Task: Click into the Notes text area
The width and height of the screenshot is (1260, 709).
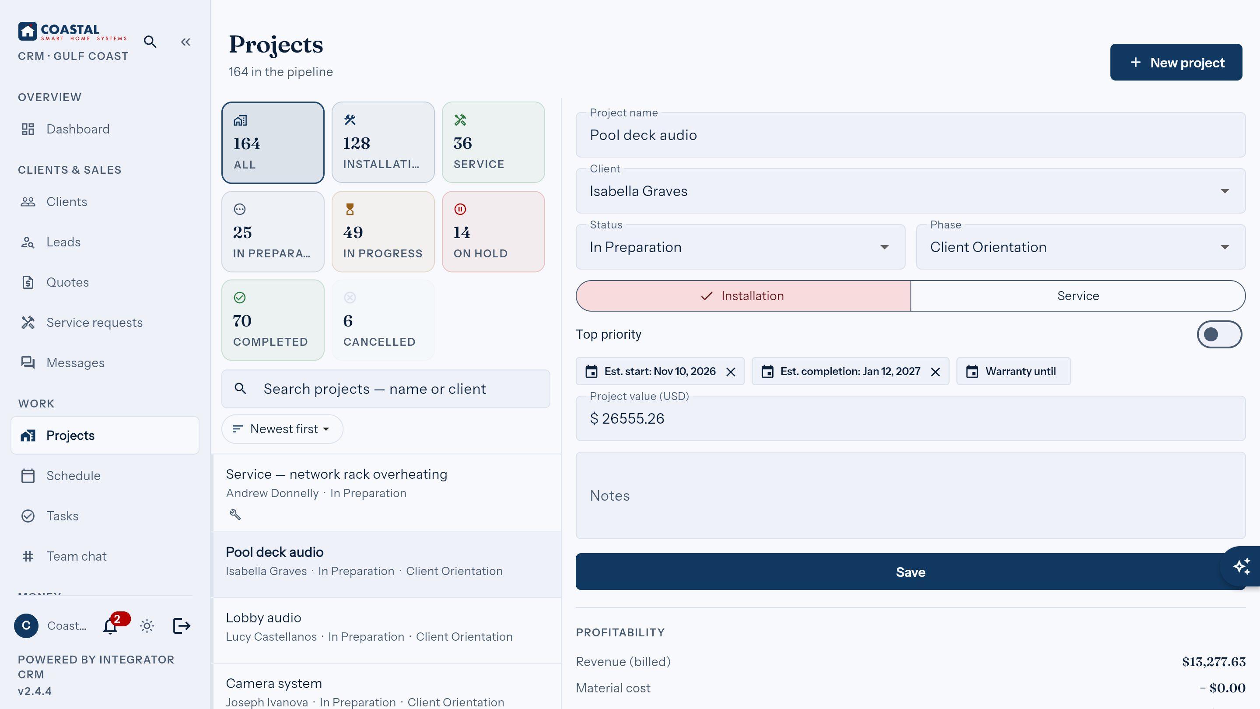Action: coord(910,496)
